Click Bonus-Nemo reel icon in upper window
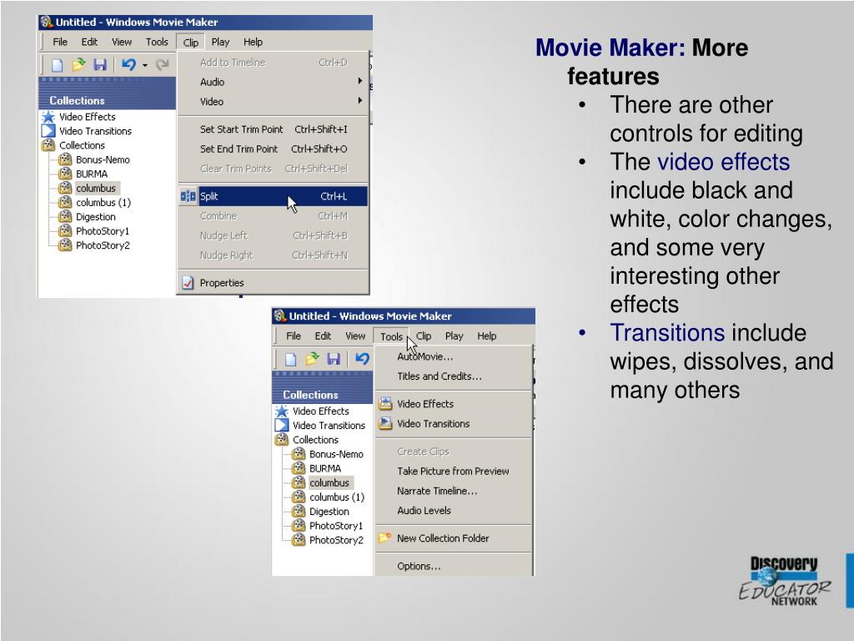This screenshot has width=854, height=641. [x=65, y=159]
